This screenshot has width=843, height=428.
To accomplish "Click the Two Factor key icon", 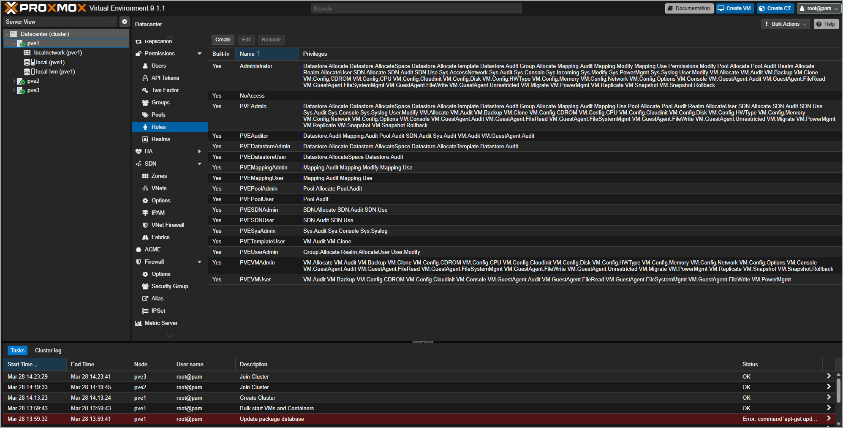I will 145,90.
